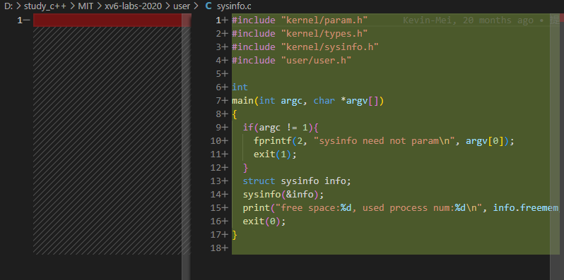Select the 'xv6-labs-2020' breadcrumb folder
The image size is (564, 280).
click(133, 6)
